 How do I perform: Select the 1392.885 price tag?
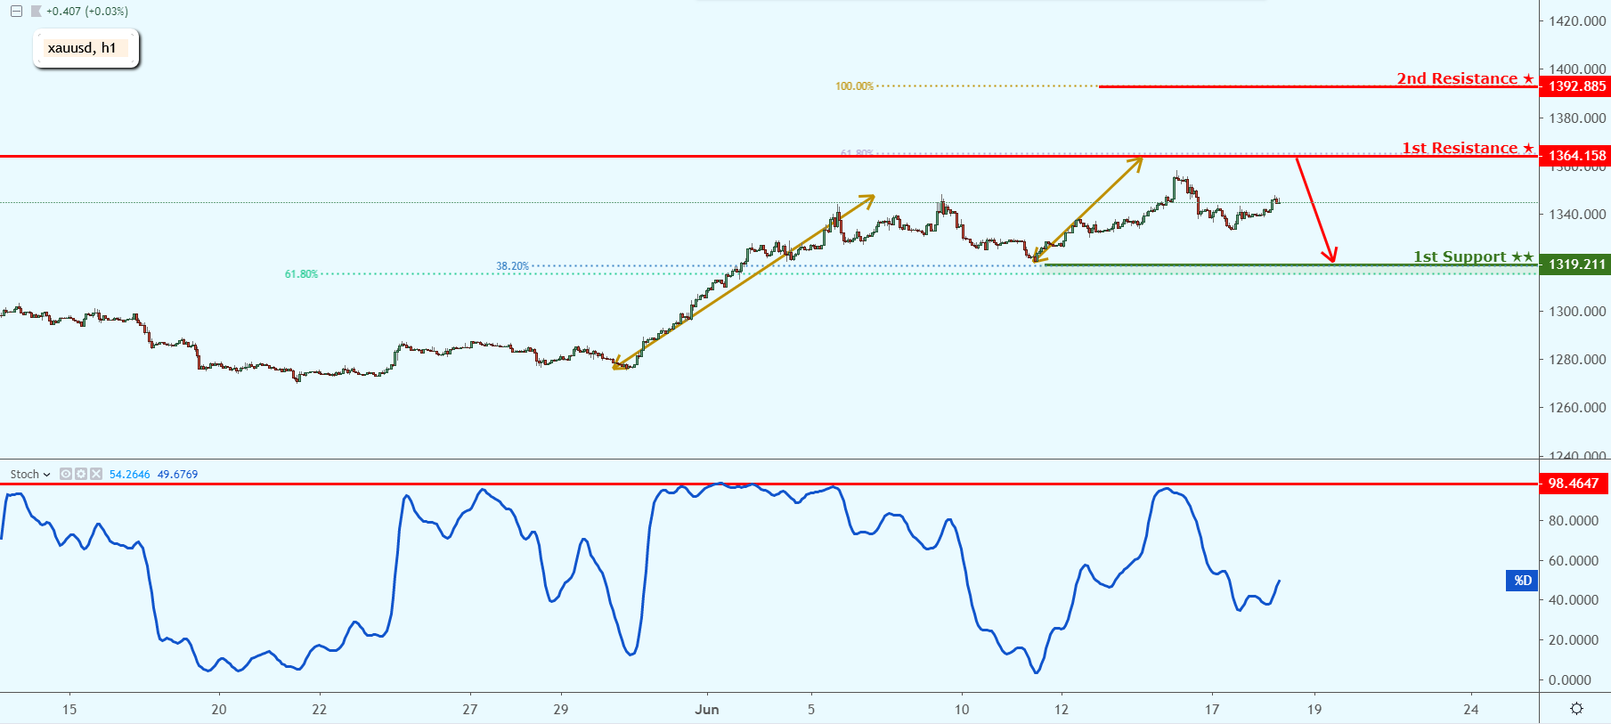1574,86
